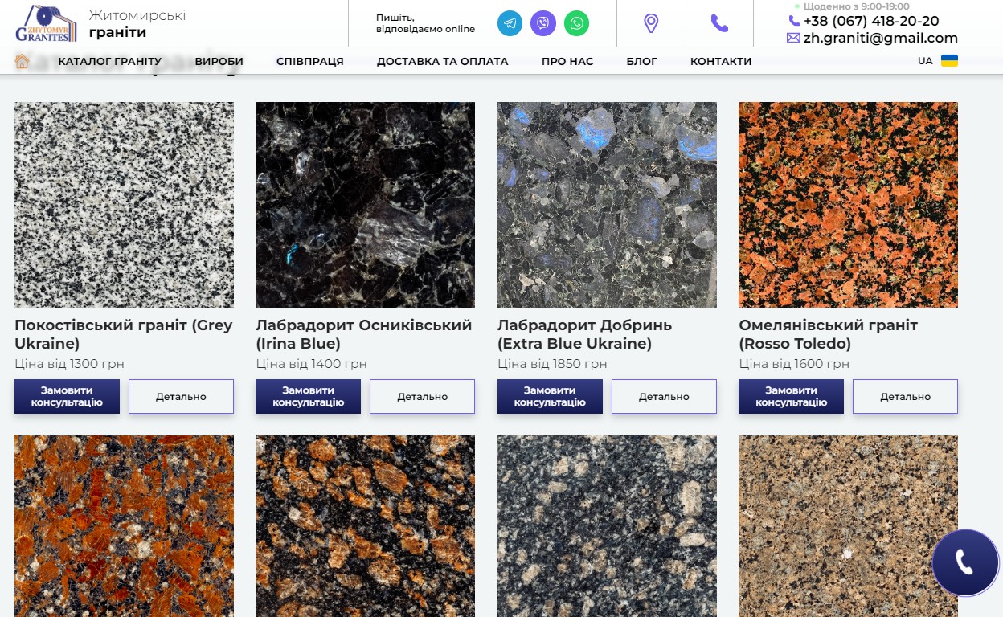Image resolution: width=1003 pixels, height=617 pixels.
Task: Click the zh.graniti@gmail.com email link
Action: pos(880,38)
